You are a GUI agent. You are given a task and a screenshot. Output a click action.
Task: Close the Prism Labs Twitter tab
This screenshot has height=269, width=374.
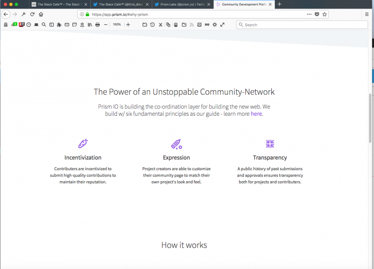coord(209,4)
